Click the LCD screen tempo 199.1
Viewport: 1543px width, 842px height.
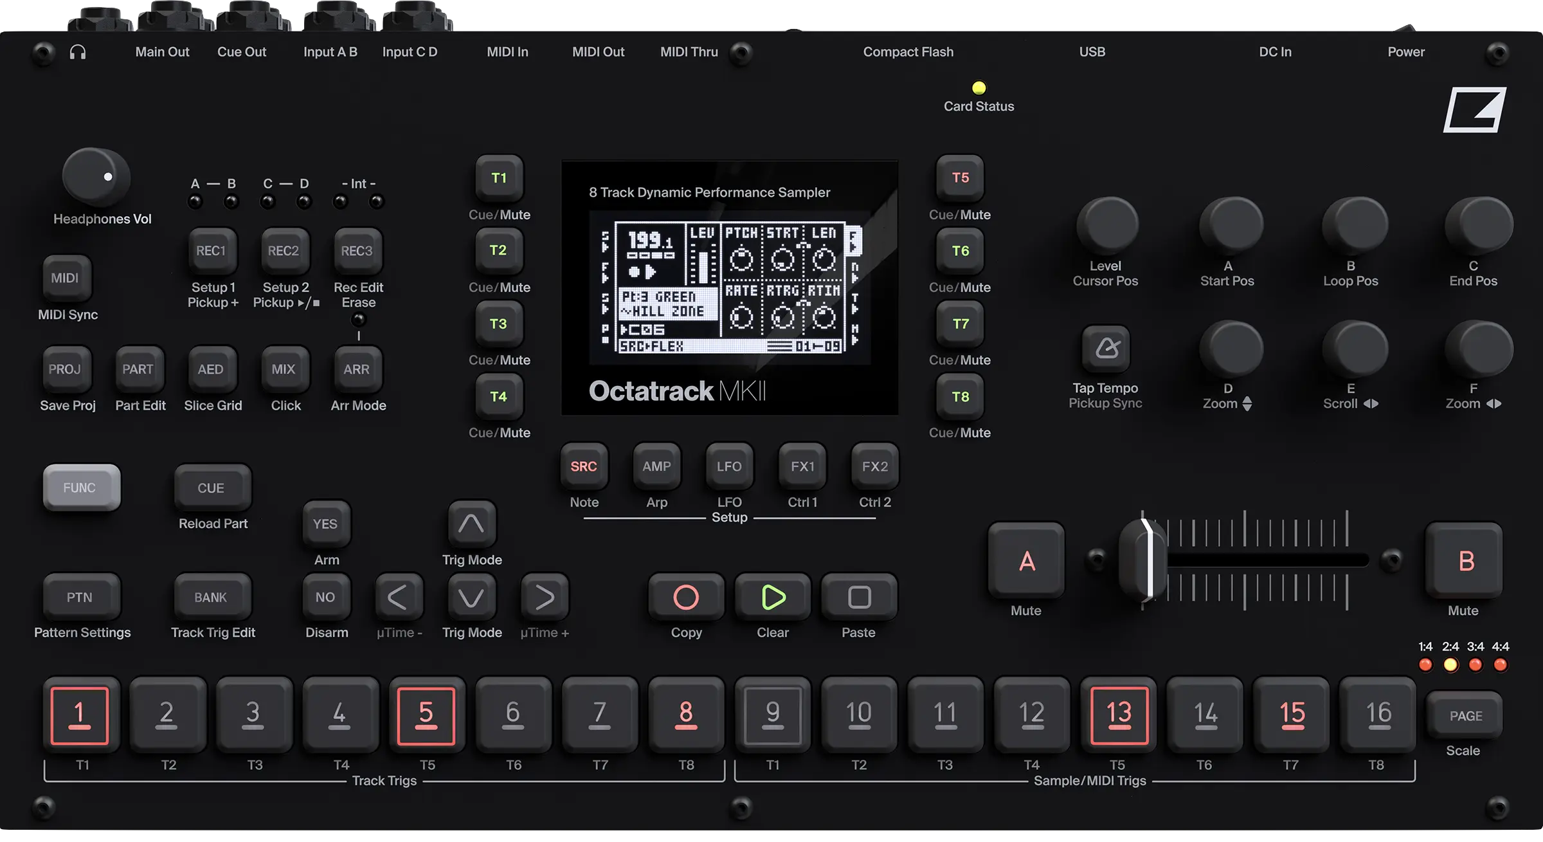tap(650, 241)
